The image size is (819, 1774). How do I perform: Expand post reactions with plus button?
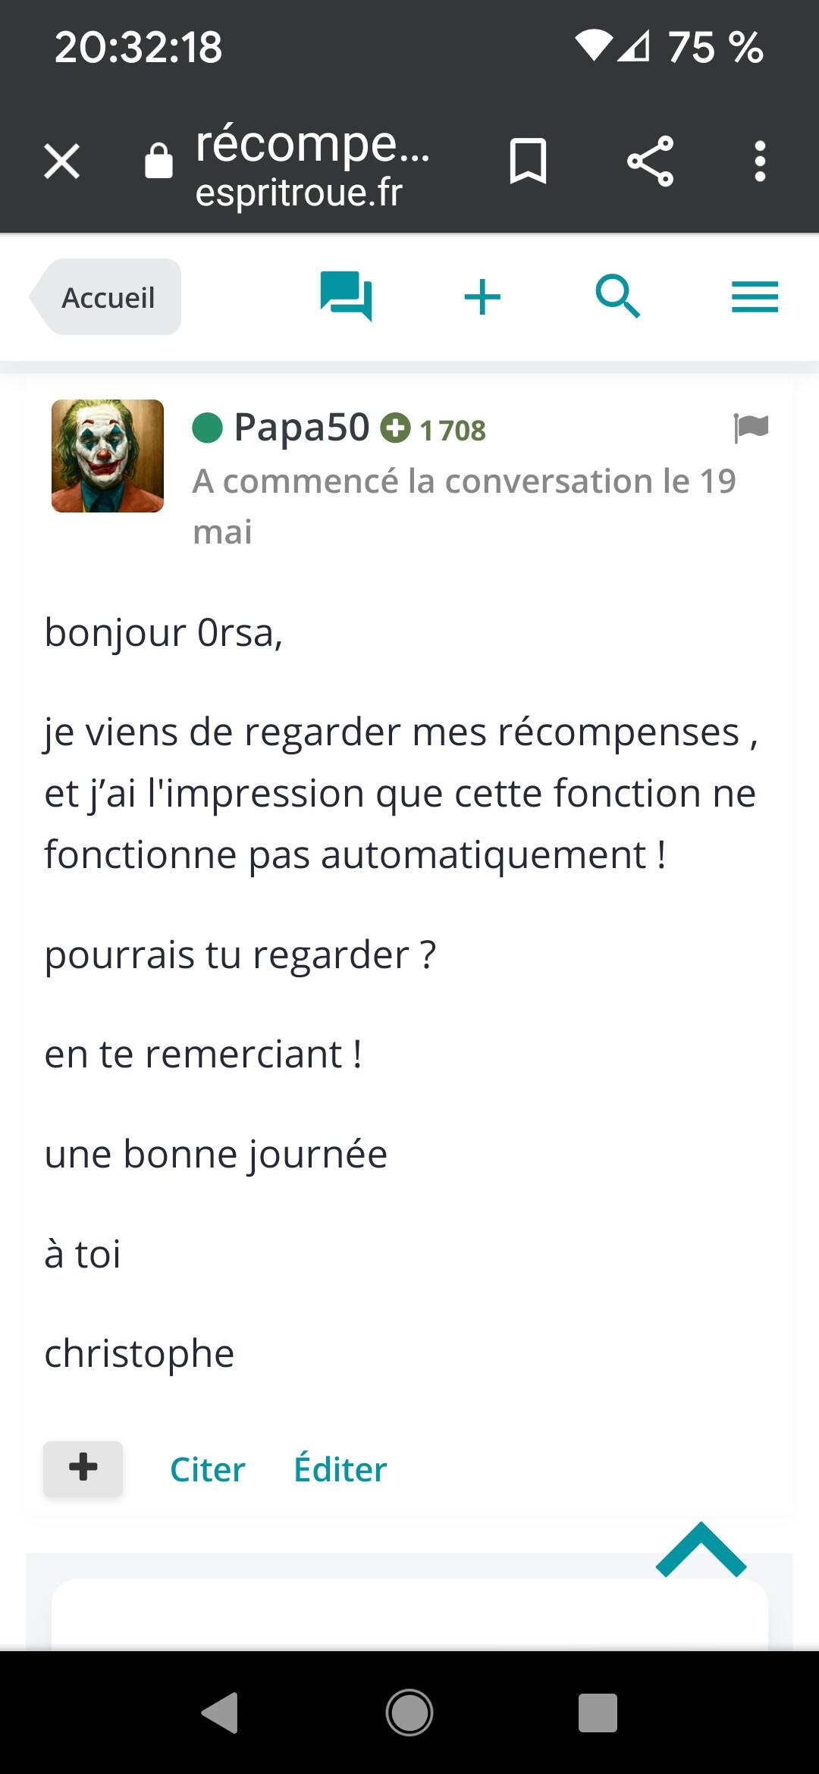[x=83, y=1468]
